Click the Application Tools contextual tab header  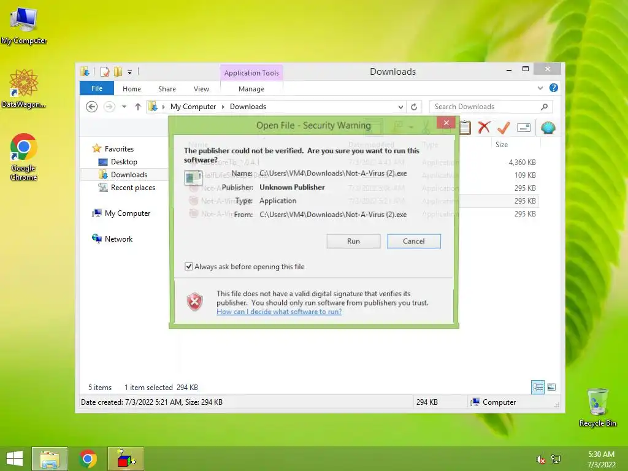(251, 73)
